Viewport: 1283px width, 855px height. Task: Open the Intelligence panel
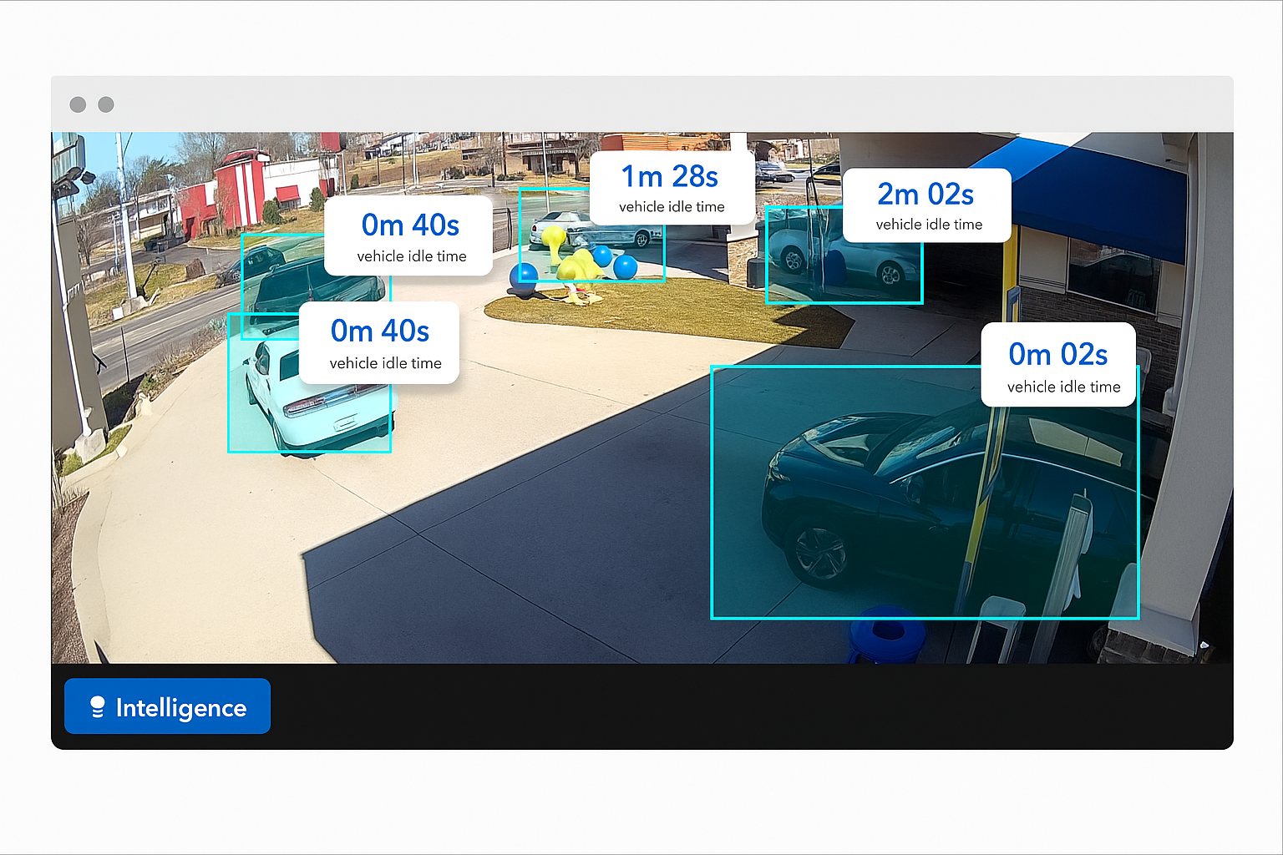pos(167,706)
